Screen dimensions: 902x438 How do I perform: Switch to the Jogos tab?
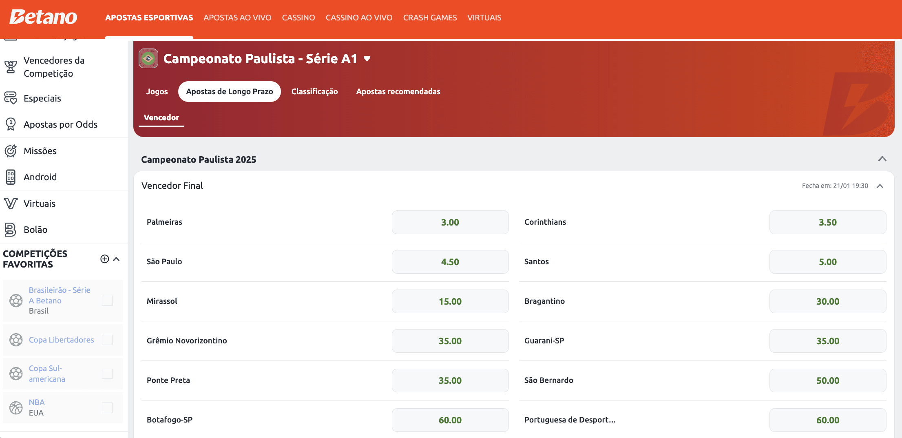(x=157, y=91)
